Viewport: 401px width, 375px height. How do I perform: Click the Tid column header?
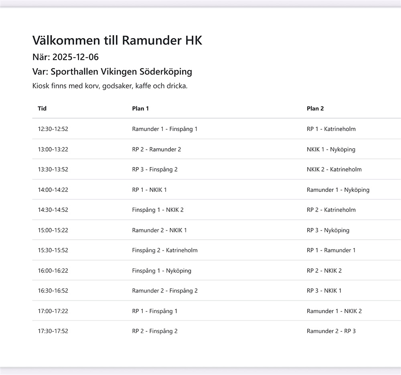(x=42, y=109)
